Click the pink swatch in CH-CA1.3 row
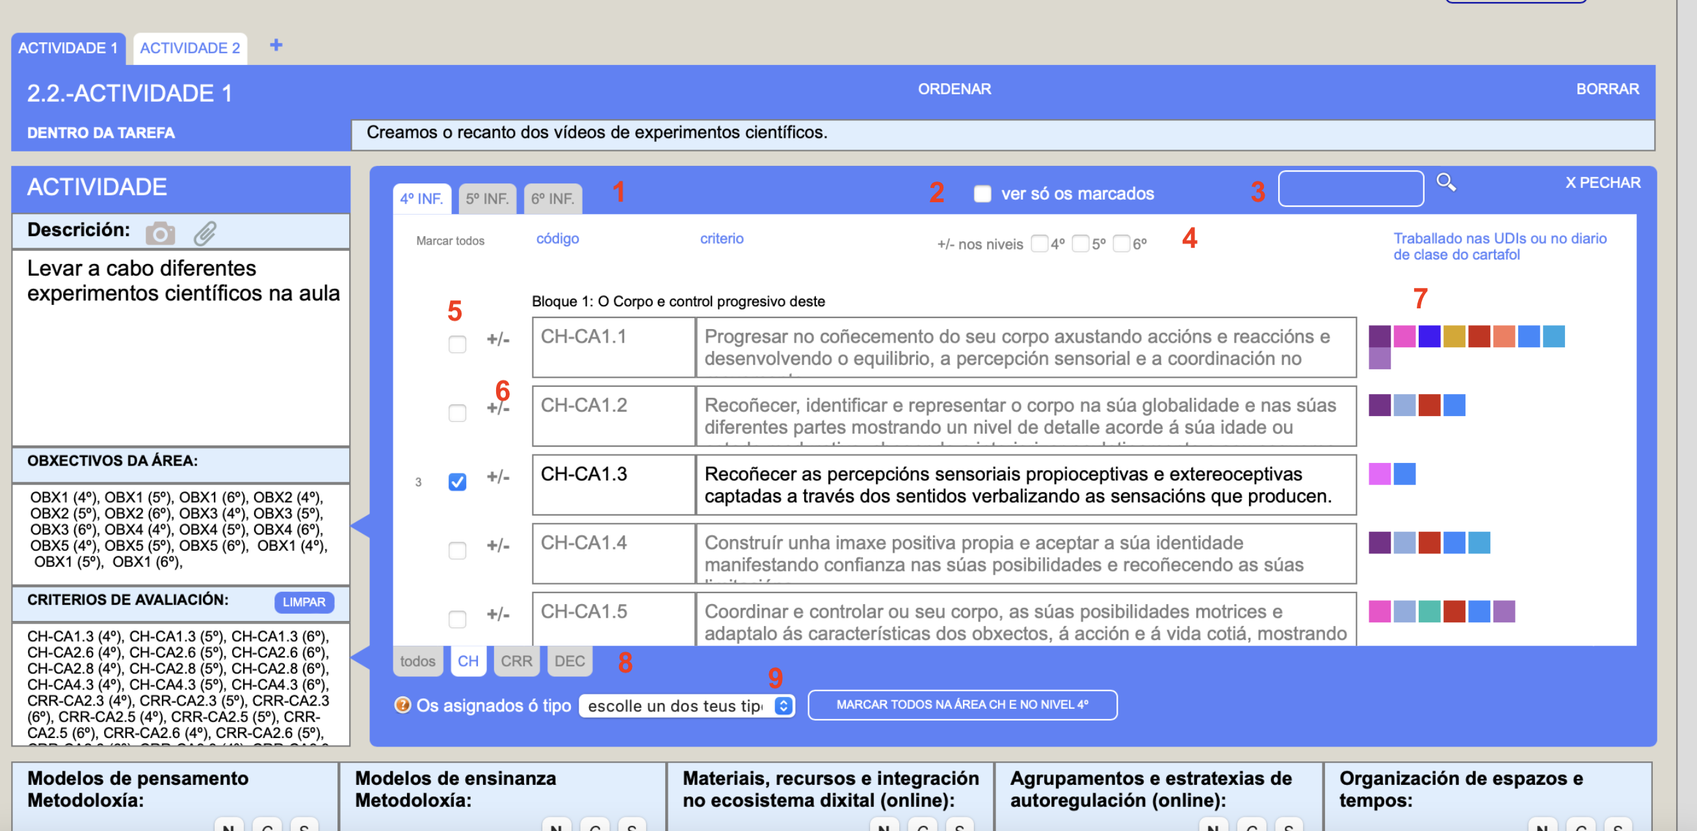1697x831 pixels. pos(1380,474)
